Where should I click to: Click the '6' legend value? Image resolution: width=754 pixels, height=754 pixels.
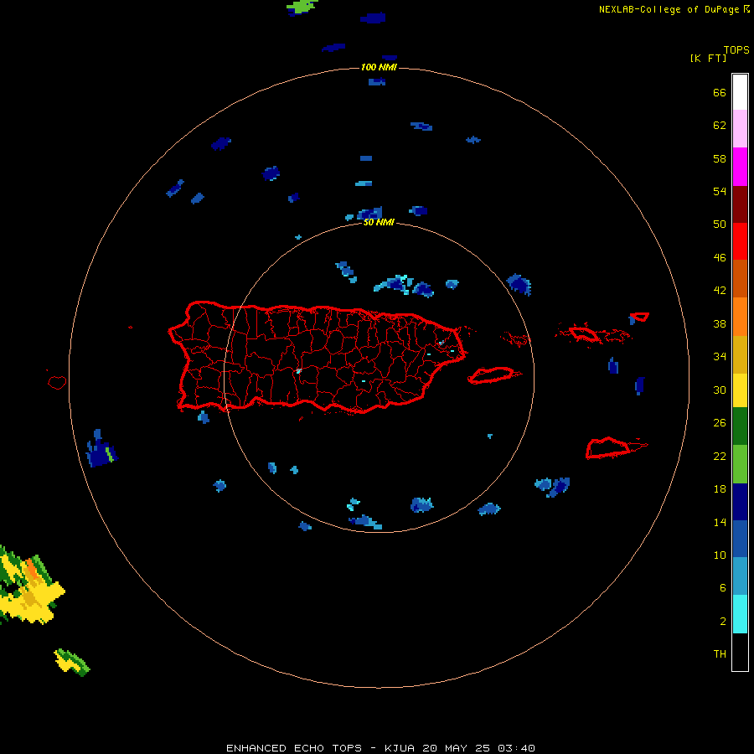(x=723, y=588)
